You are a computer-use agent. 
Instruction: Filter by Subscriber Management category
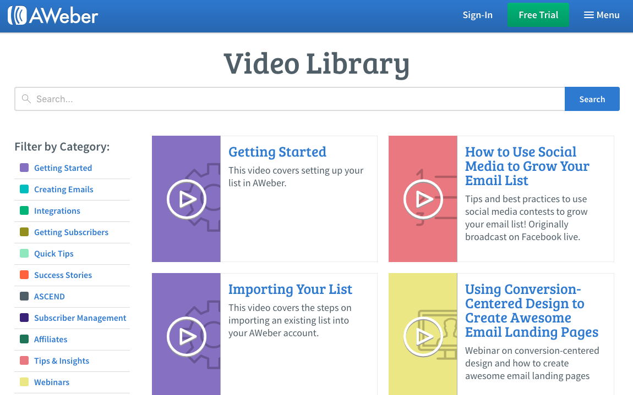80,318
